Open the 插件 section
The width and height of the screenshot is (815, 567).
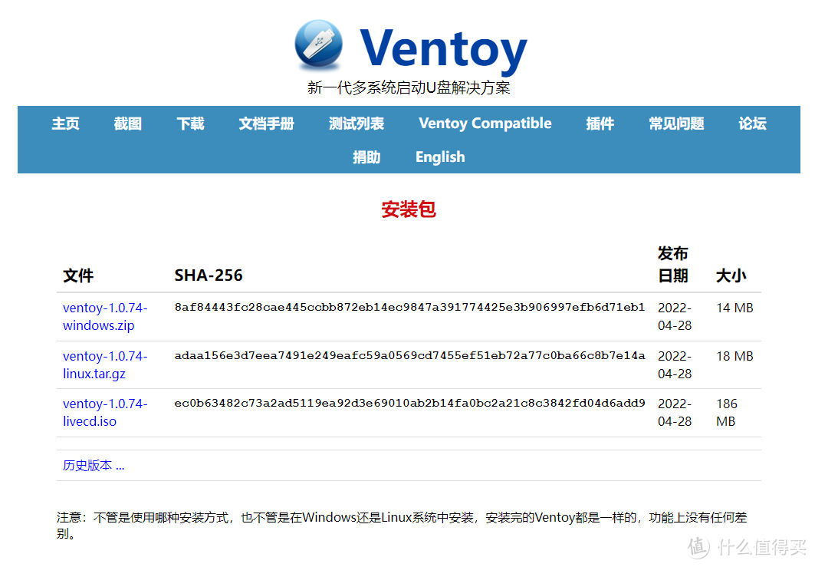600,124
